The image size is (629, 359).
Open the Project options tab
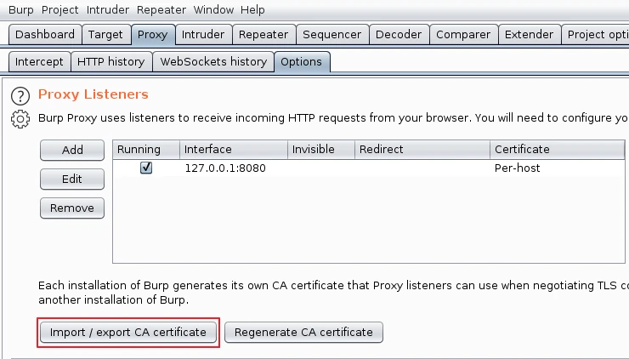[x=597, y=35]
